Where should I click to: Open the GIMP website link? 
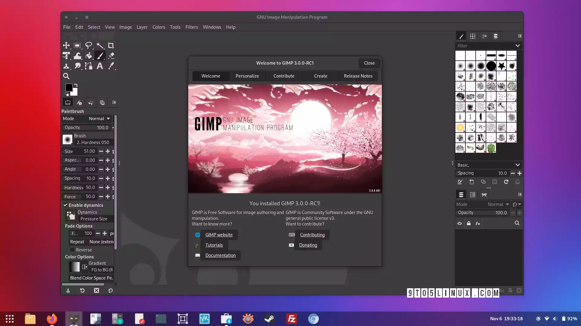pos(219,235)
